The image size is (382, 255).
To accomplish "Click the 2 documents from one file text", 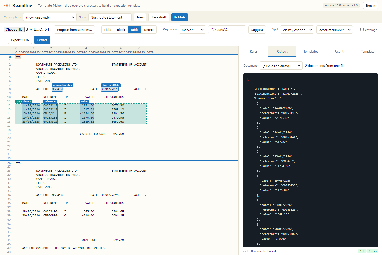I will click(325, 66).
